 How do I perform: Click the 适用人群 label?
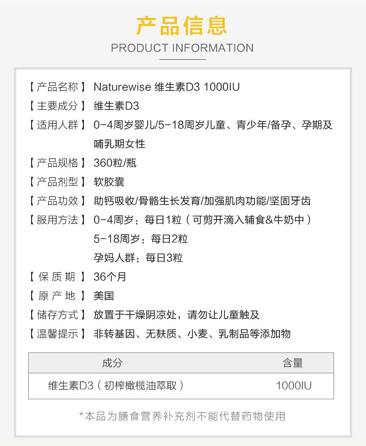click(57, 125)
